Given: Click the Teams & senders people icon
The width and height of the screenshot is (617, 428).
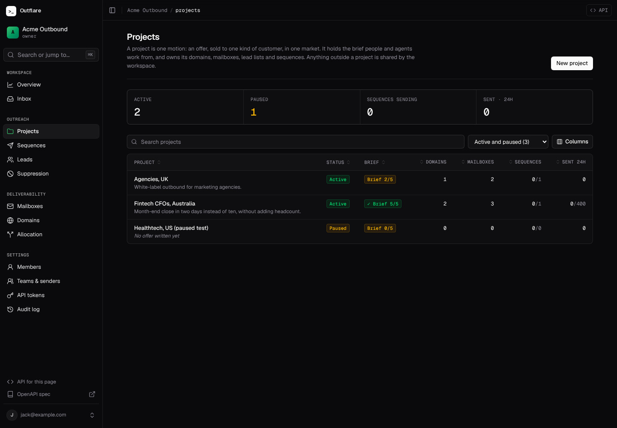Looking at the screenshot, I should coord(10,281).
